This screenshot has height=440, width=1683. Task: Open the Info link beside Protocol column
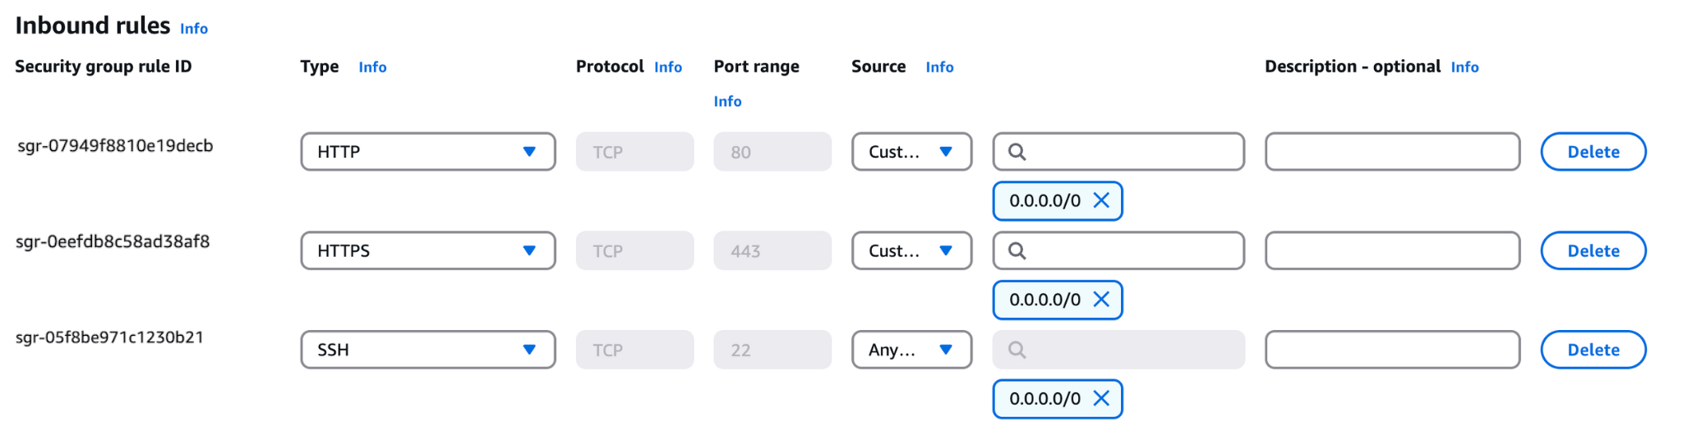click(668, 67)
